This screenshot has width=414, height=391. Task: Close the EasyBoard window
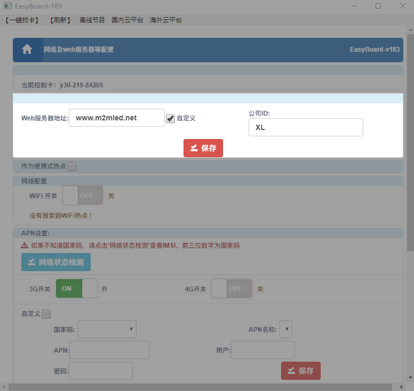coord(402,6)
